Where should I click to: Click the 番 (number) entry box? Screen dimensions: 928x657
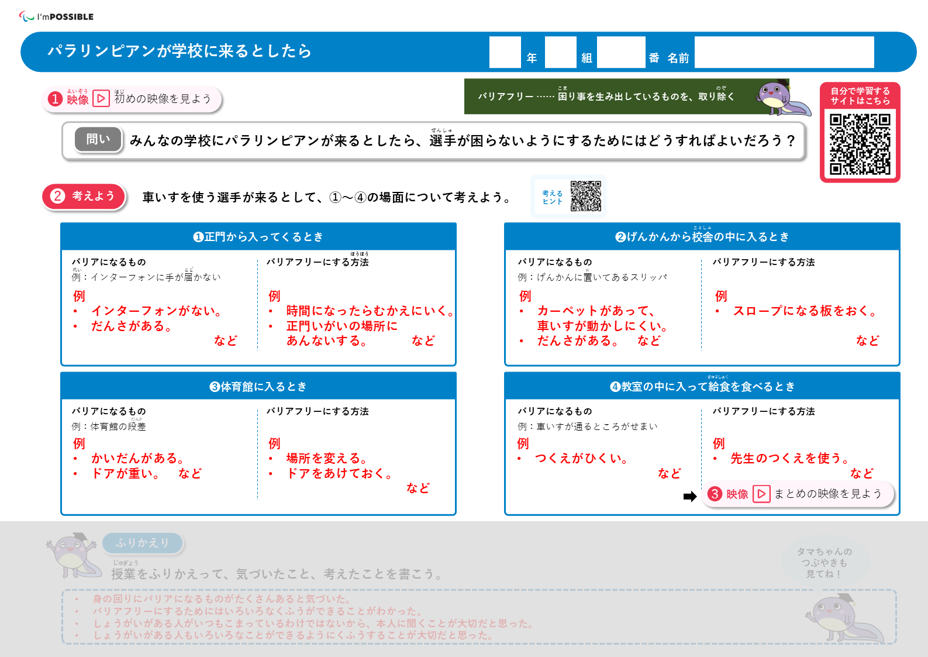click(620, 53)
